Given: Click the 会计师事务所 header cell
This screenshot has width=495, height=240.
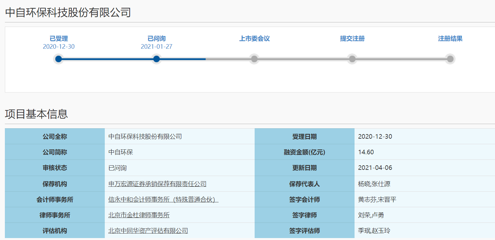Looking at the screenshot, I should [55, 199].
